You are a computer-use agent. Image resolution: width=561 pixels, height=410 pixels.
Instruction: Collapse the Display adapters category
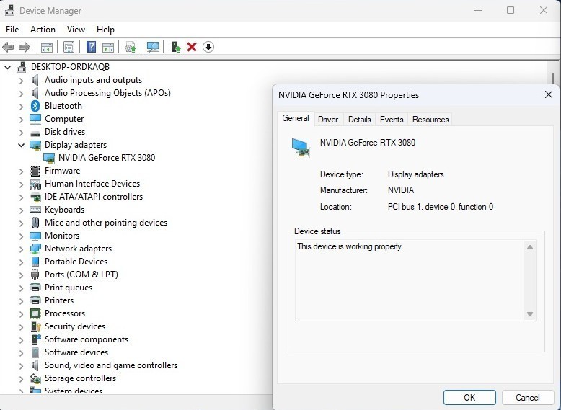coord(22,145)
